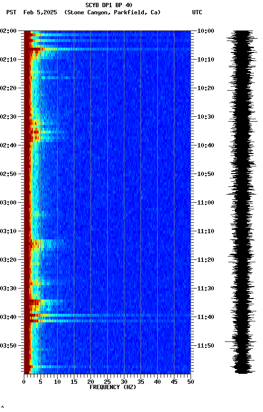
Task: Click the 25 Hz frequency tick label
Action: pos(107,382)
